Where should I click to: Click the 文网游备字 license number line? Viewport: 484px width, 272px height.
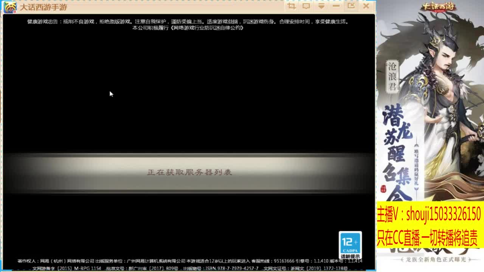point(190,268)
